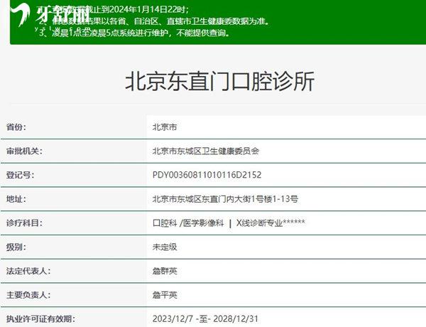Select address 北京市东城区东直门内大街1号楼1-13号
The height and width of the screenshot is (327, 426).
[225, 199]
